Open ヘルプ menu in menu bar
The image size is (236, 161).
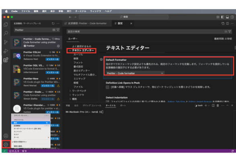[108, 11]
